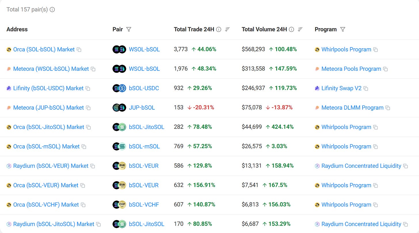Viewport: 419px width, 233px height.
Task: Copy Orca (bSOL-VEUR) Market address
Action: 83,186
